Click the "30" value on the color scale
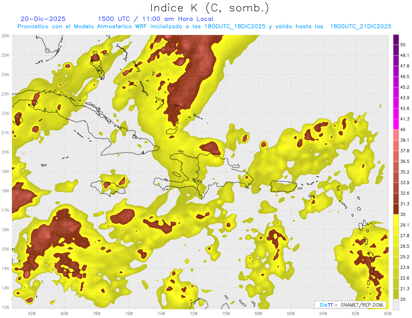This screenshot has width=412, height=318. (x=403, y=214)
